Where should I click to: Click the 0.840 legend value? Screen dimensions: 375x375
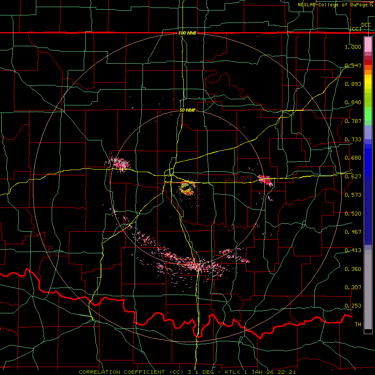point(353,102)
